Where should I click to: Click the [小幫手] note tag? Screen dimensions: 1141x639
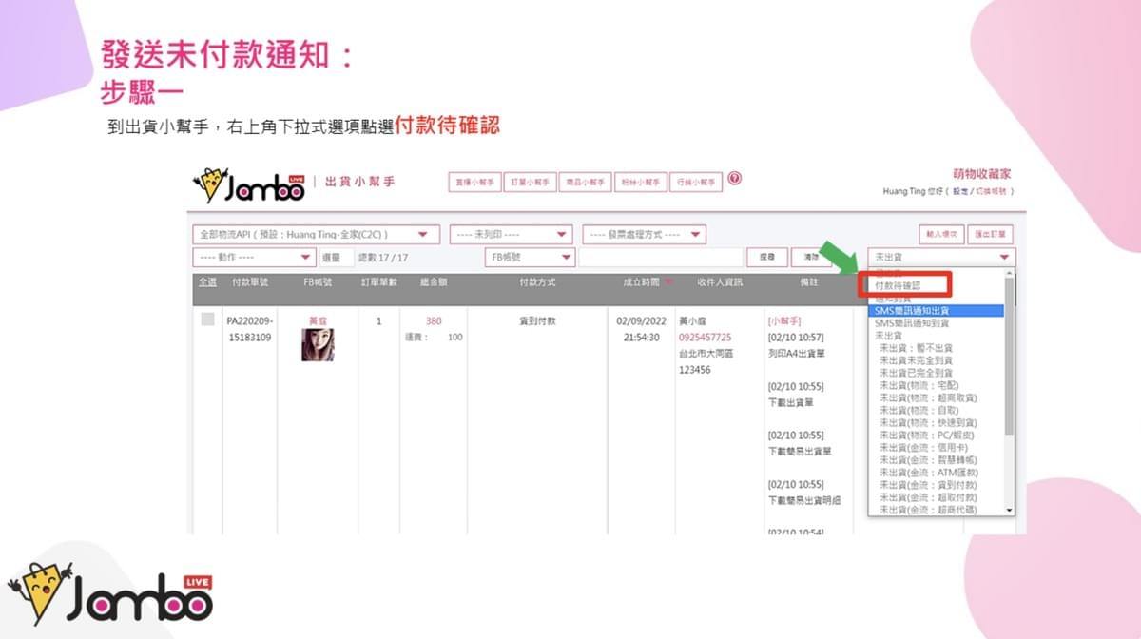click(783, 320)
